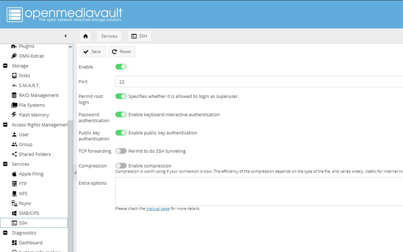Select the SSH terminal icon in sidebar

(x=15, y=223)
